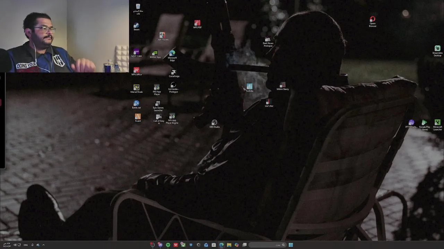Open Task View on the taskbar
Image resolution: width=444 pixels, height=249 pixels.
click(x=245, y=245)
